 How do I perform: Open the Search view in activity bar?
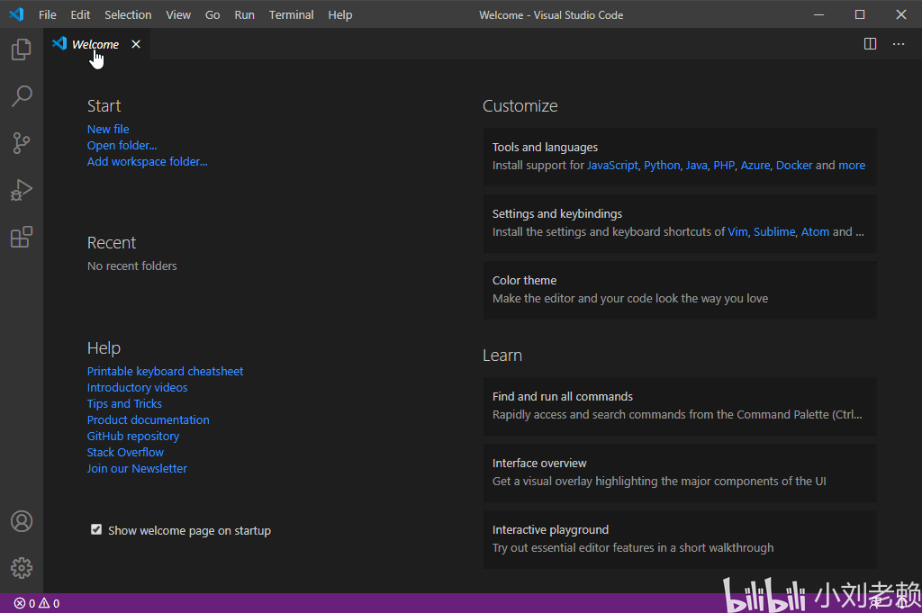[22, 95]
